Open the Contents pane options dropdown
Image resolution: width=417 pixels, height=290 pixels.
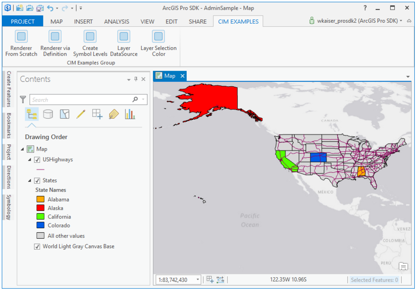pyautogui.click(x=129, y=79)
